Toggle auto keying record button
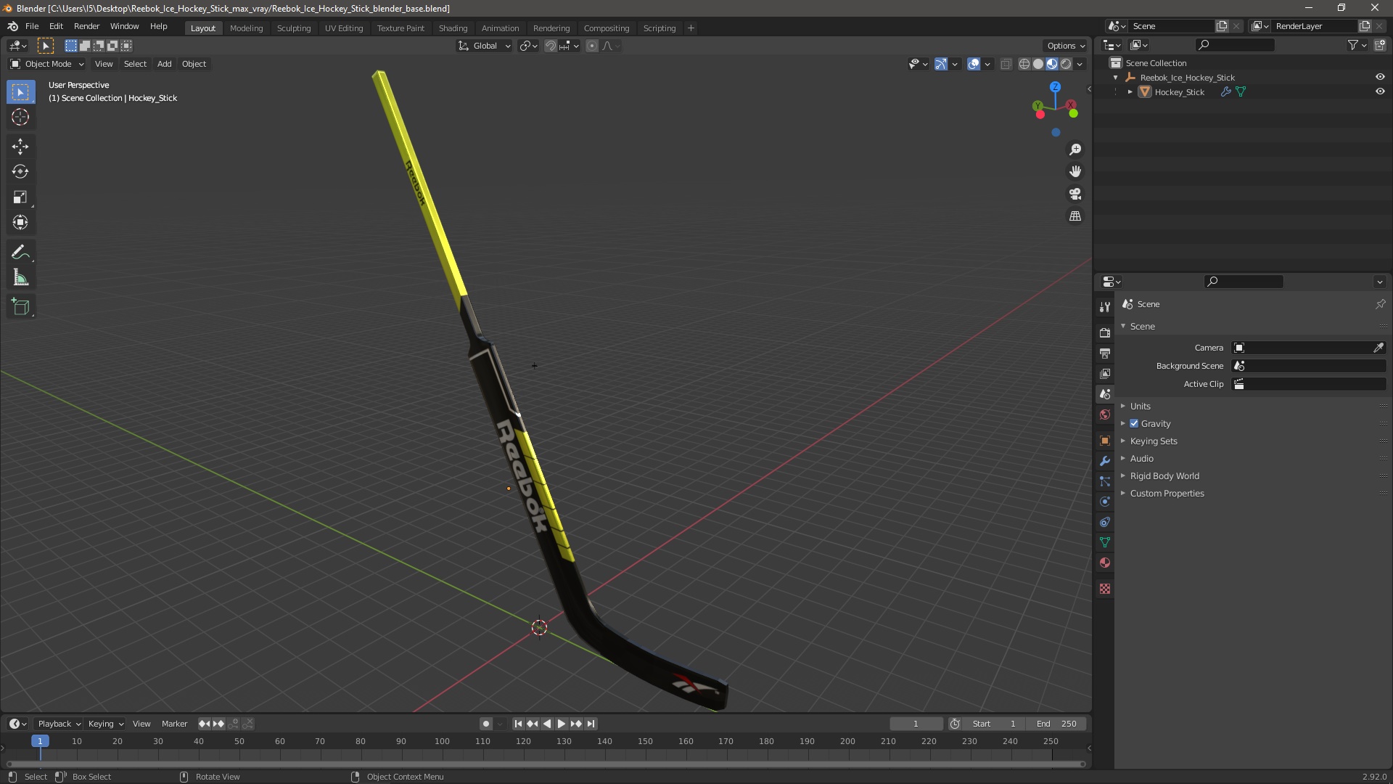The height and width of the screenshot is (784, 1393). (x=485, y=724)
